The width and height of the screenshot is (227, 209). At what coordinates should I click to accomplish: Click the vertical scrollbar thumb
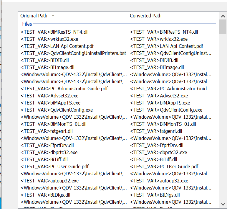pos(223,27)
